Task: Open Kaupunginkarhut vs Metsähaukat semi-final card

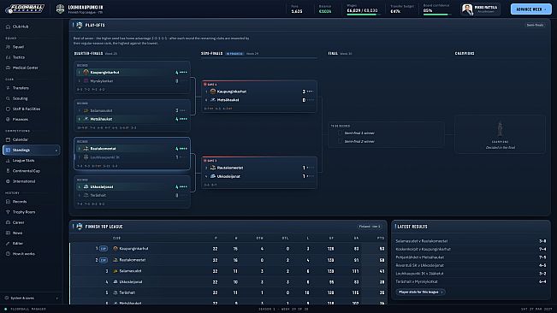Action: click(259, 96)
